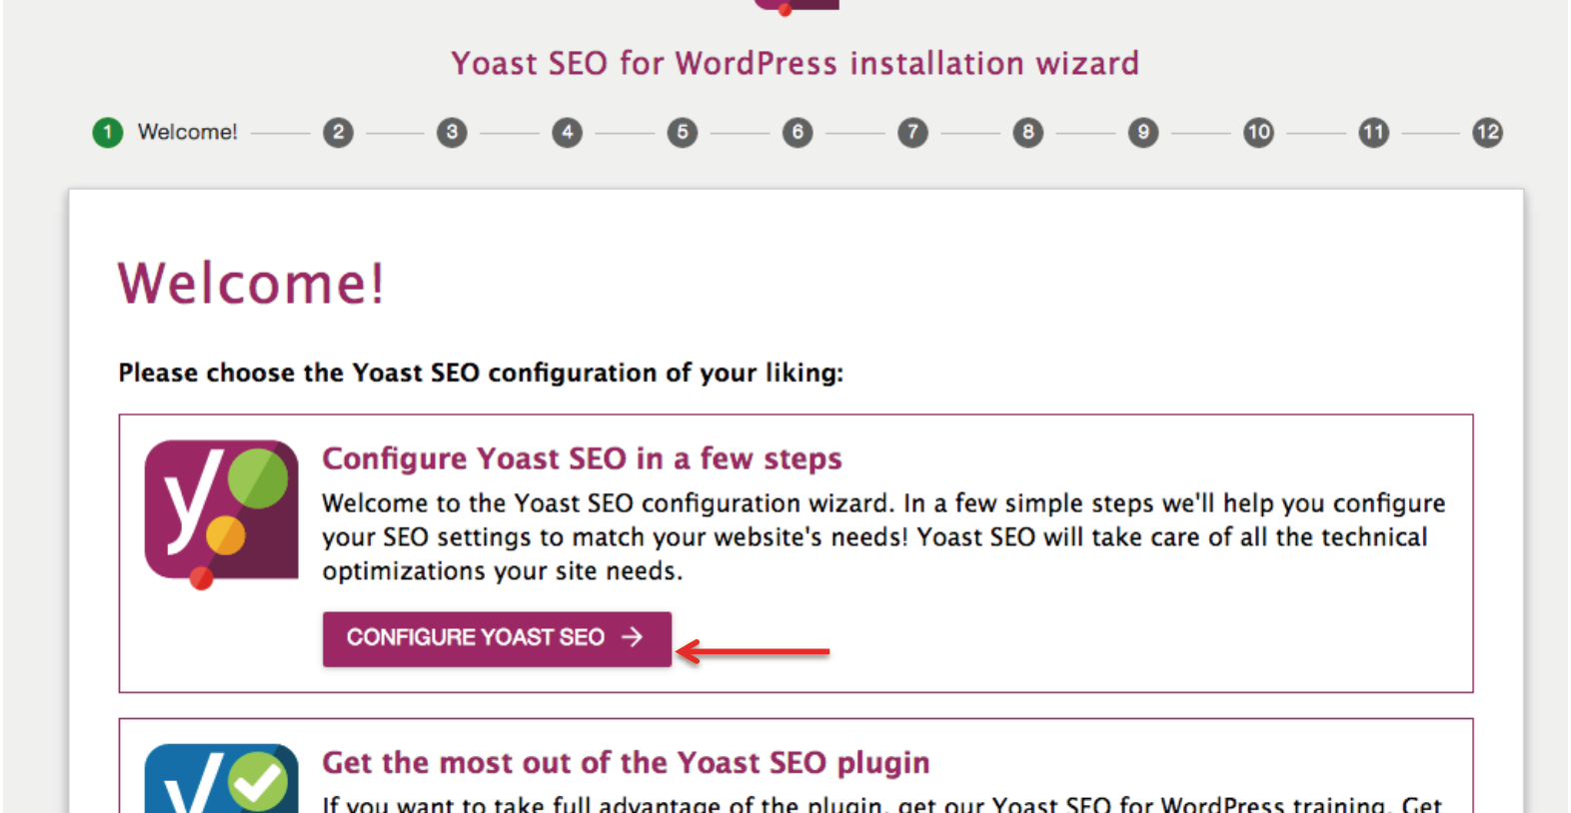Go to final wizard step 12
Viewport: 1571px width, 813px height.
1486,132
